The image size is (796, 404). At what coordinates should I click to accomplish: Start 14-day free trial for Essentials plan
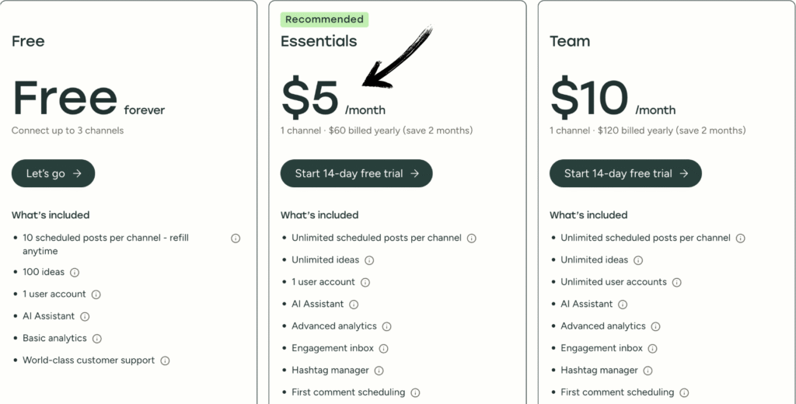pyautogui.click(x=356, y=174)
